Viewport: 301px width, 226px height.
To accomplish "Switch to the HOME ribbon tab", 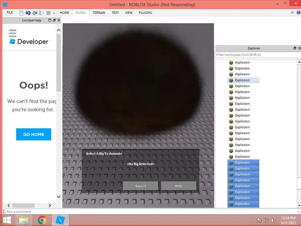I will (x=64, y=13).
